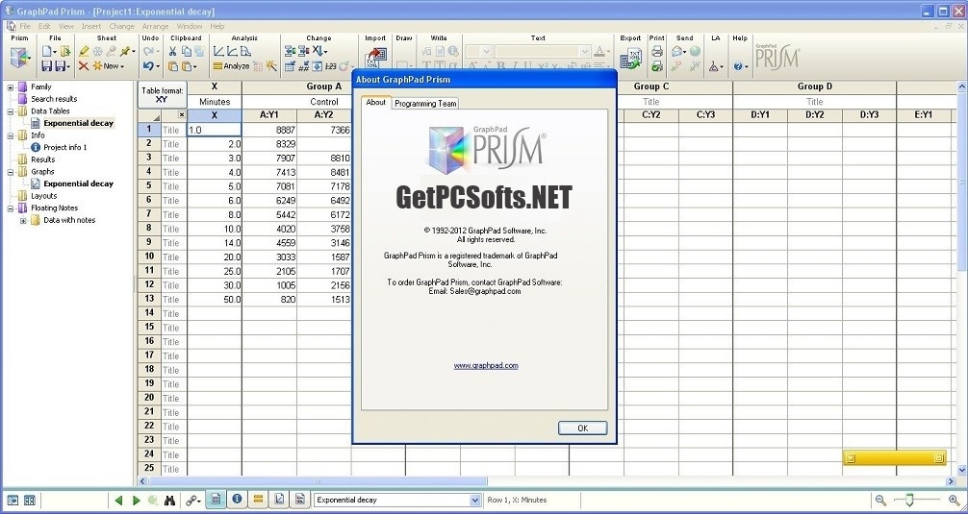Click the blue Help question mark icon

pos(737,66)
